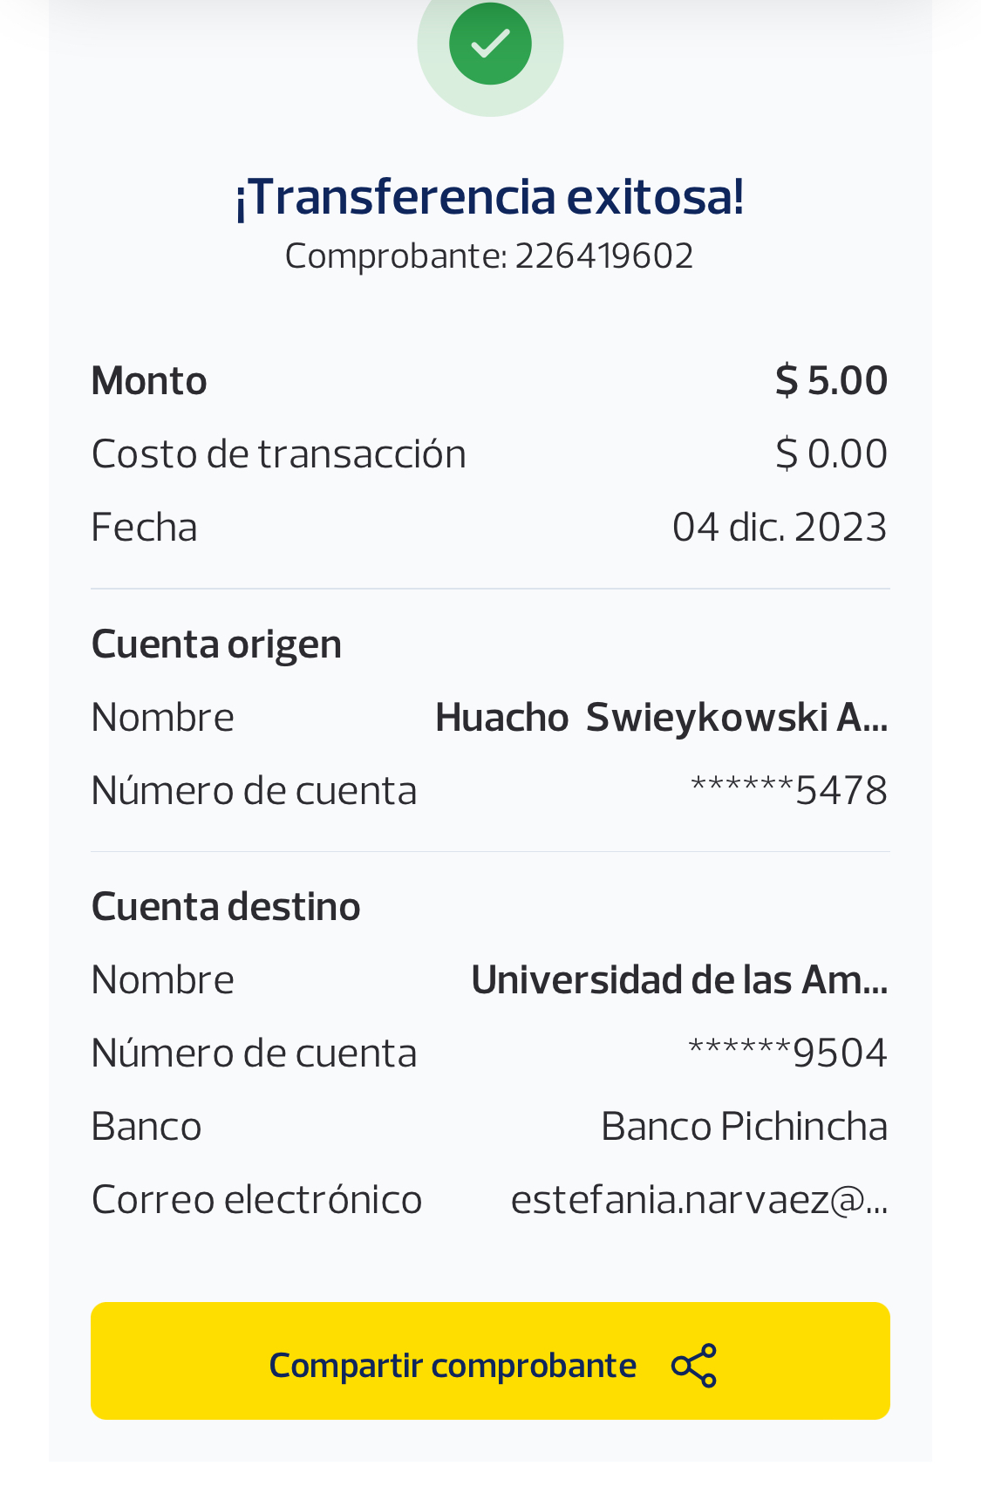
Task: Click the Correo electrónico label
Action: 256,1200
